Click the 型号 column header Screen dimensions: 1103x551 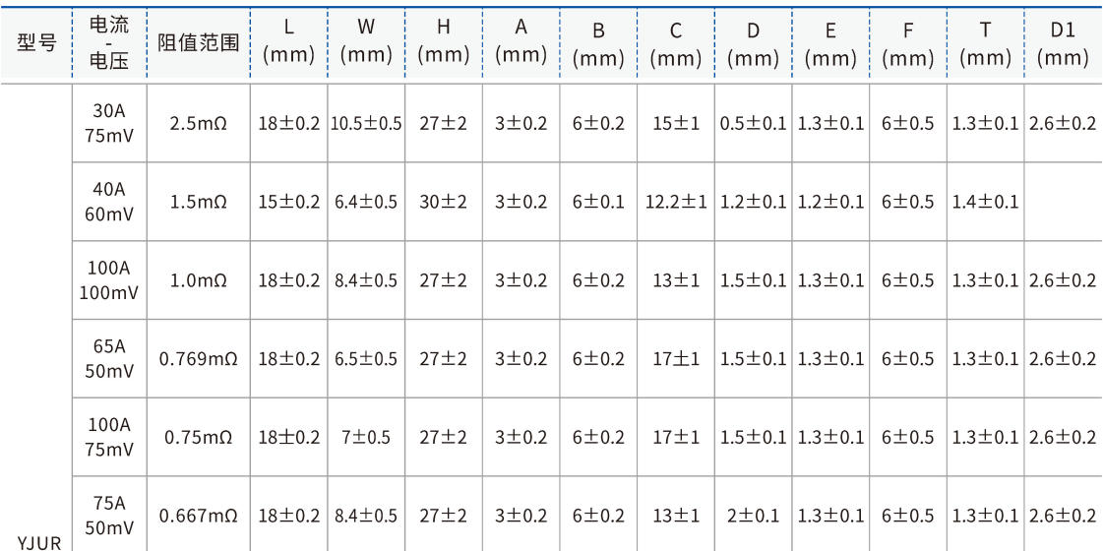(x=37, y=44)
